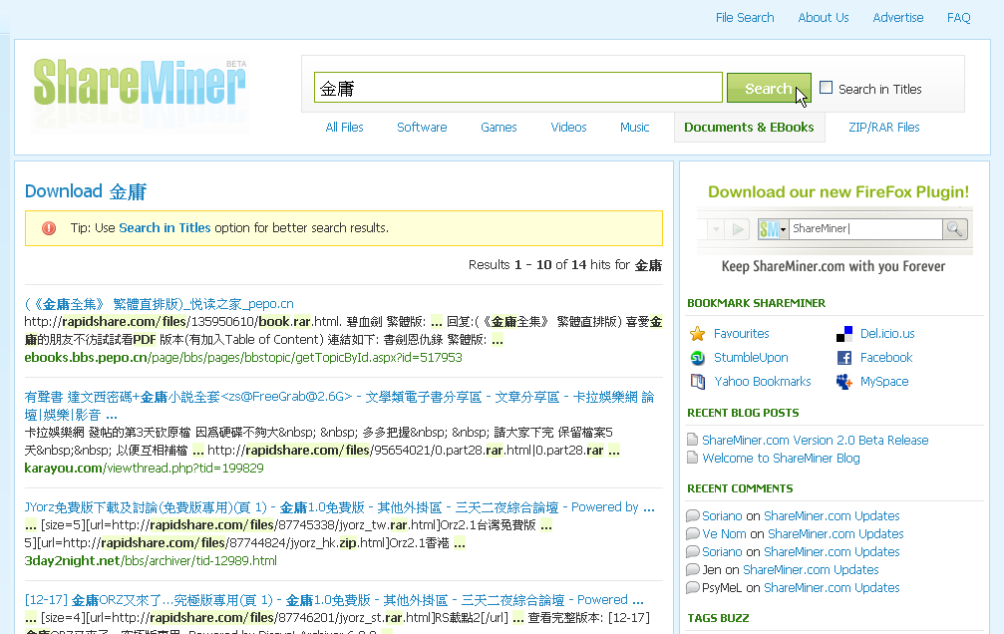Image resolution: width=1004 pixels, height=634 pixels.
Task: Click the ShareMiner text field in plugin banner
Action: coord(865,228)
